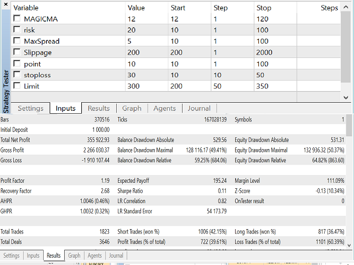Check the MaxSpread optimization checkbox
354x265 pixels.
(17, 41)
